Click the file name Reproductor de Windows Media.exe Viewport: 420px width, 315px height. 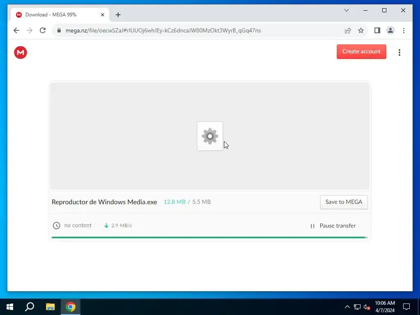tap(104, 202)
